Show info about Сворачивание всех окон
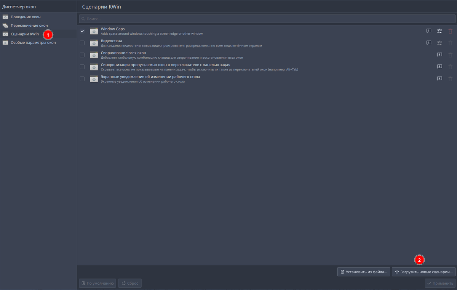The image size is (457, 290). coord(439,55)
